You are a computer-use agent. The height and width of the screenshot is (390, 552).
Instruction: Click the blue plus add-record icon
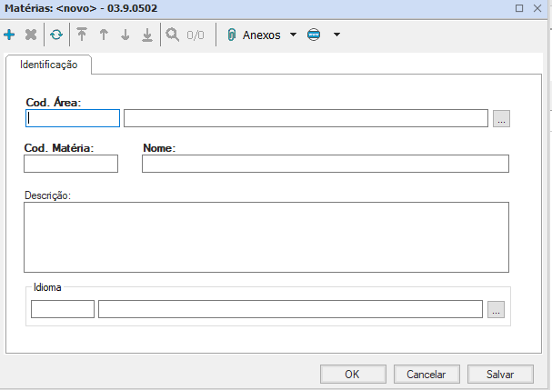pos(9,35)
